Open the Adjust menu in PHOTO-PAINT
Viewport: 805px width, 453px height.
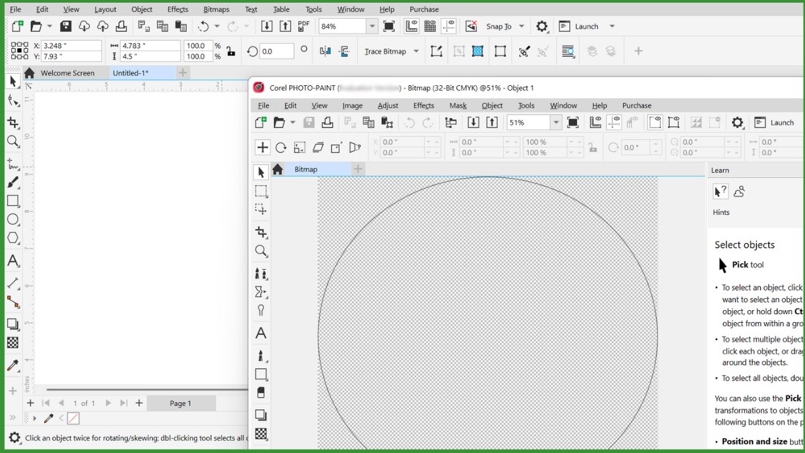388,105
